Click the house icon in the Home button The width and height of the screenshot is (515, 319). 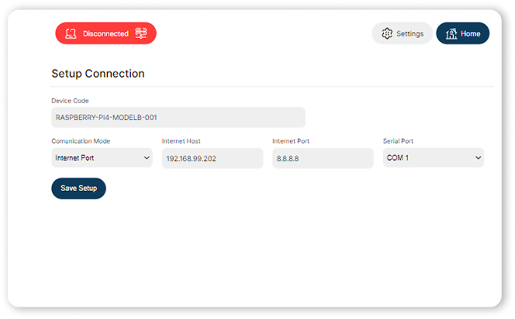click(451, 33)
